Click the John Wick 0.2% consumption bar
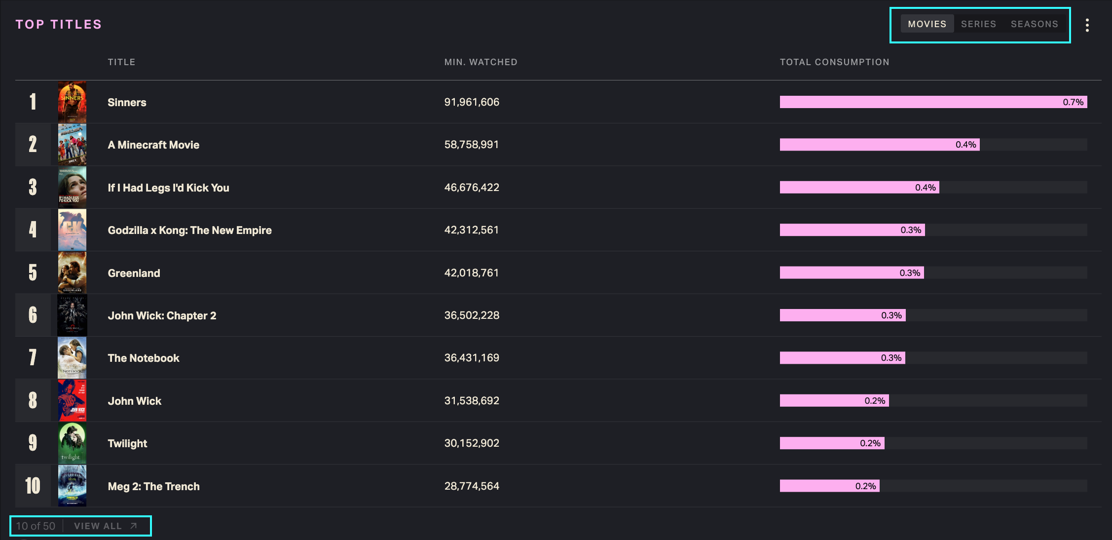1112x540 pixels. [x=834, y=401]
